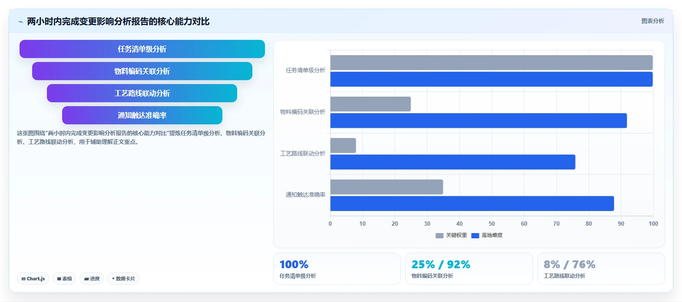Click blue bar for 通知触达准确率
The image size is (682, 302).
pos(472,204)
